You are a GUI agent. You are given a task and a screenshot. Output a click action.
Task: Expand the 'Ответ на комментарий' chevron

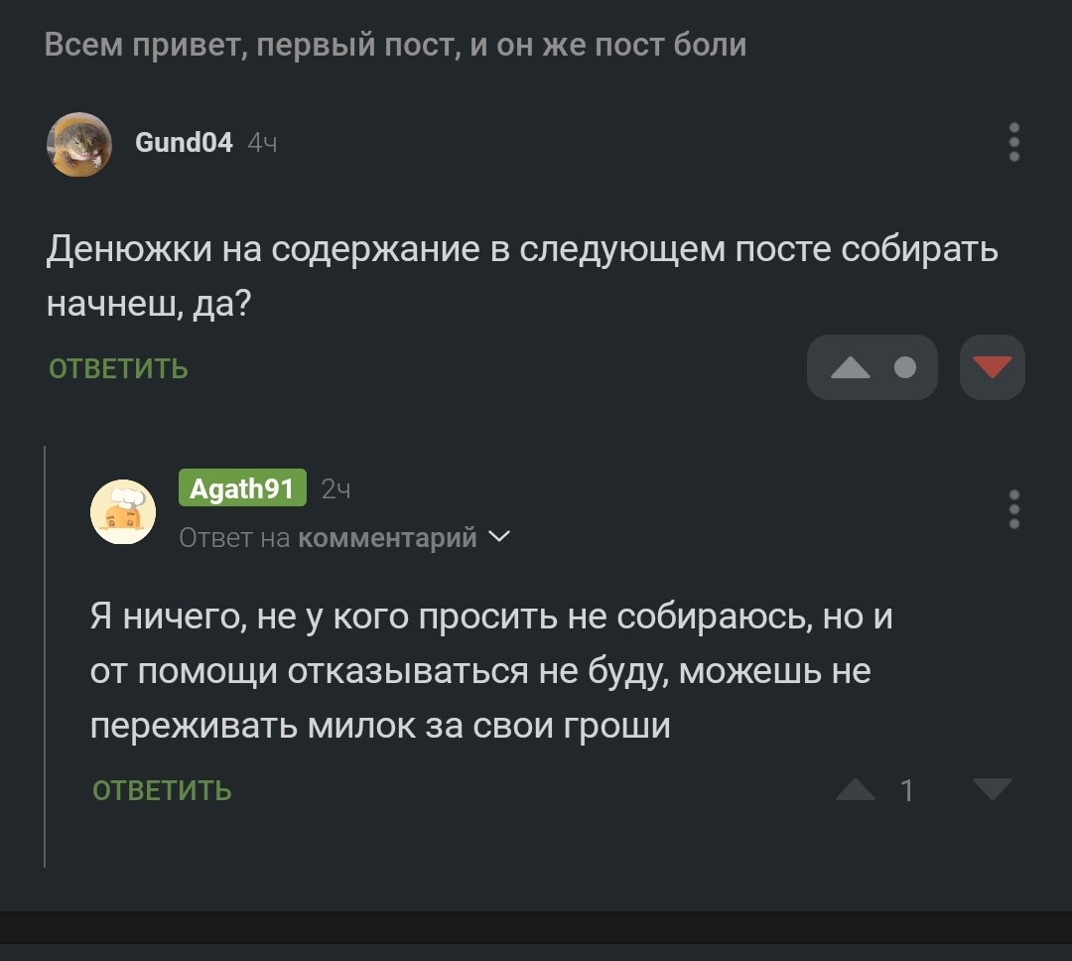pos(500,537)
